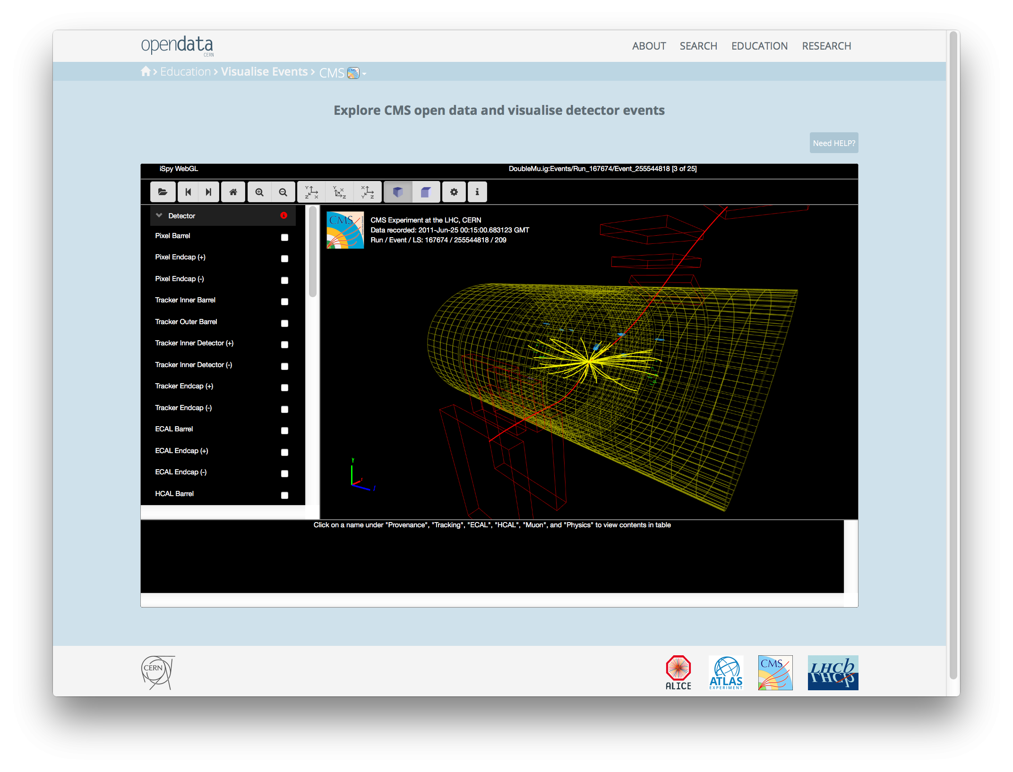Viewport: 1013px width, 772px height.
Task: Collapse the Detector section
Action: [159, 215]
